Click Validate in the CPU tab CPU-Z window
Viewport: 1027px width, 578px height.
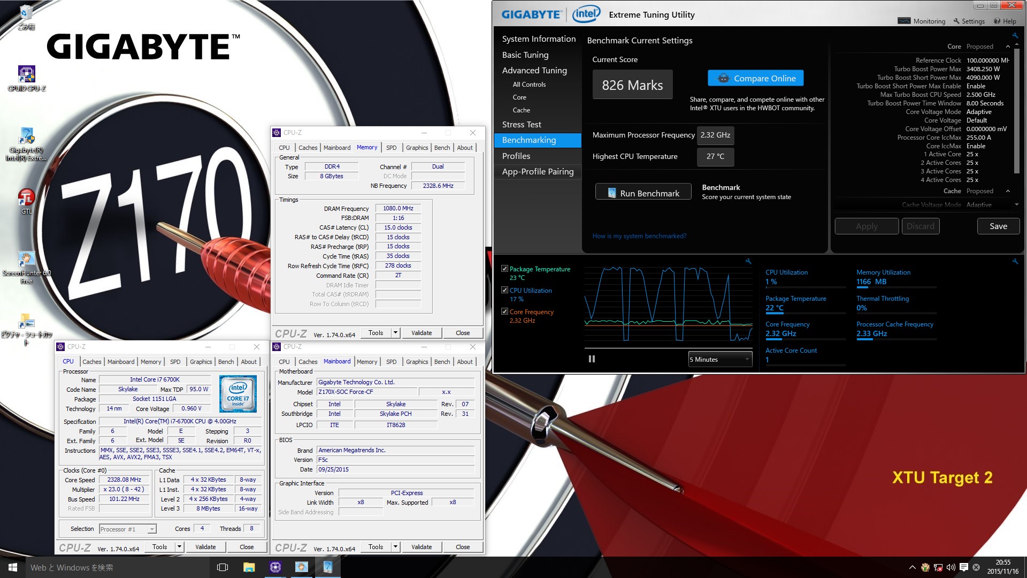(x=205, y=547)
